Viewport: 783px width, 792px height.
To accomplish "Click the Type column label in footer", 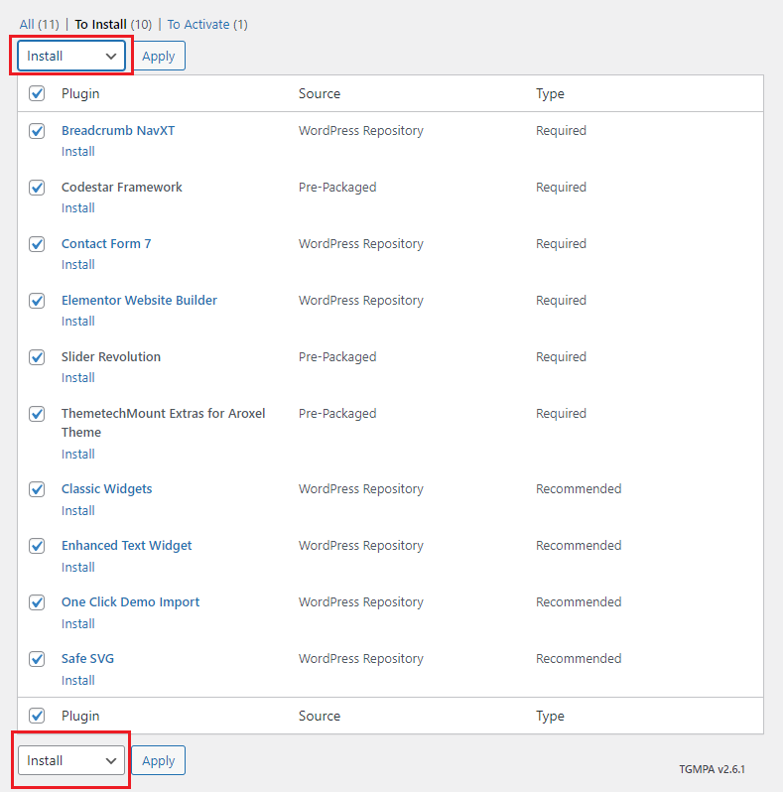I will point(550,716).
